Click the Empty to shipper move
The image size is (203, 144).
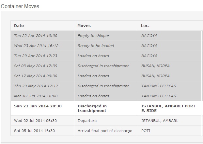pos(93,36)
